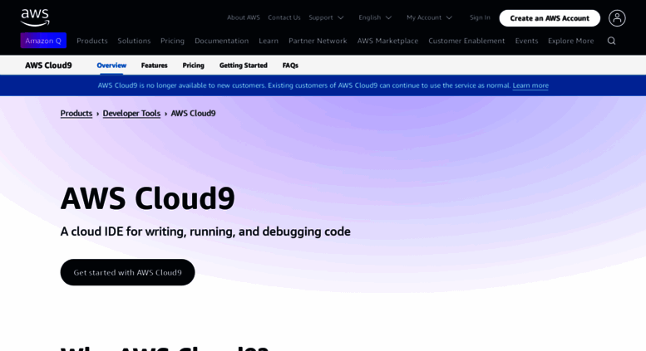Click the Sign In link
The height and width of the screenshot is (351, 646).
(480, 17)
